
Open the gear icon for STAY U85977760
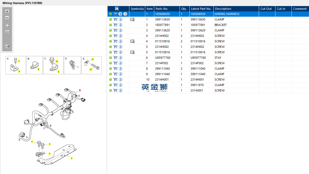111,58
